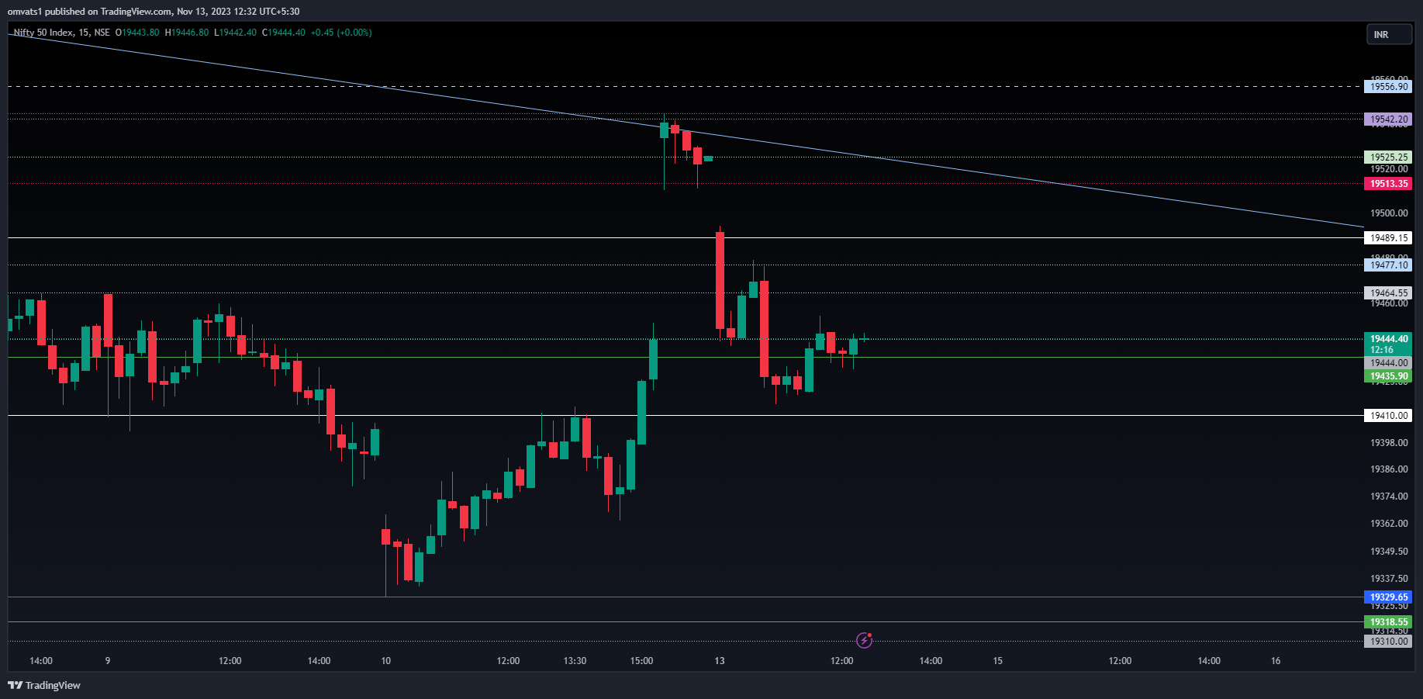Screen dimensions: 1423x699
Task: Click the 13:30 time axis label
Action: pyautogui.click(x=575, y=661)
